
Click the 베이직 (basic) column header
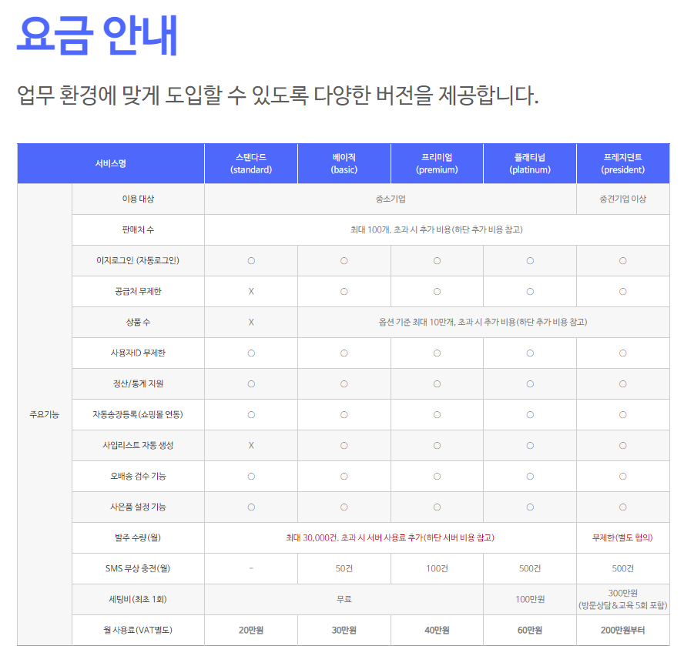coord(344,163)
